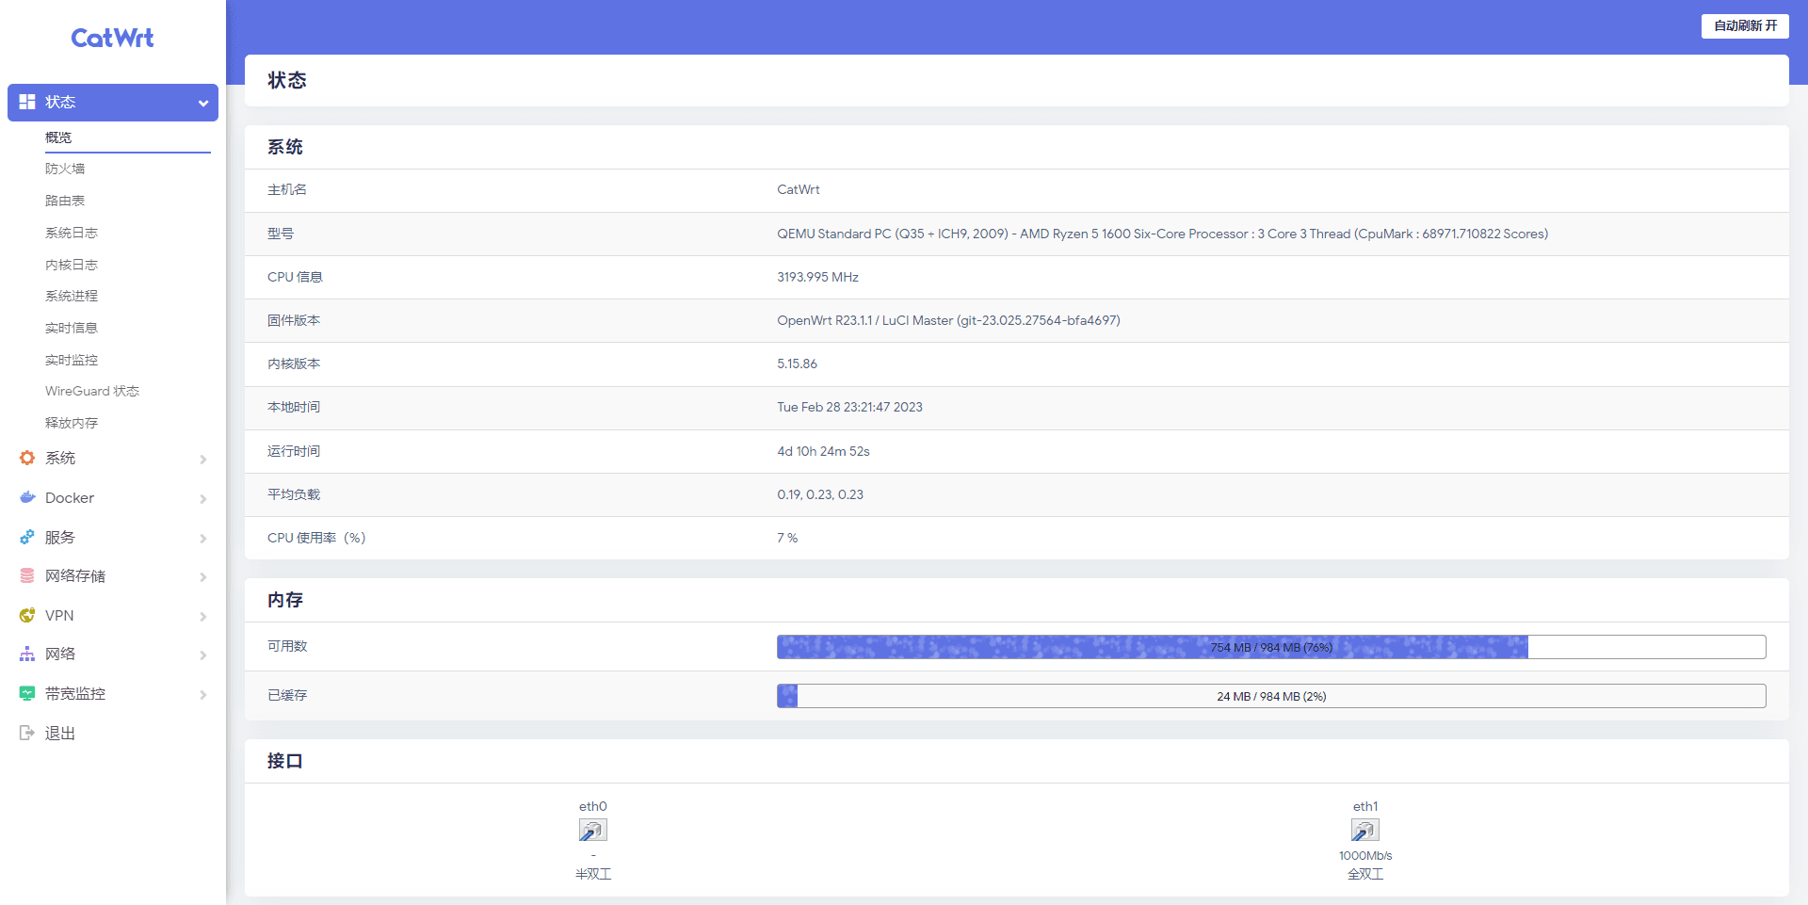Open the 实时监控 page

[72, 360]
